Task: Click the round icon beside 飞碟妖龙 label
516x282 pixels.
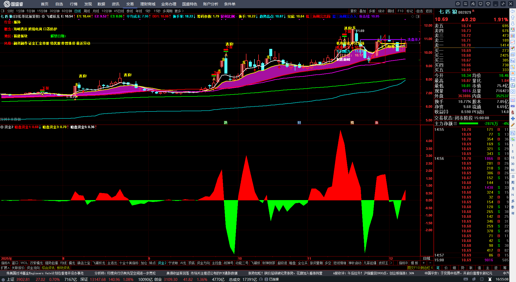Action: (x=43, y=16)
